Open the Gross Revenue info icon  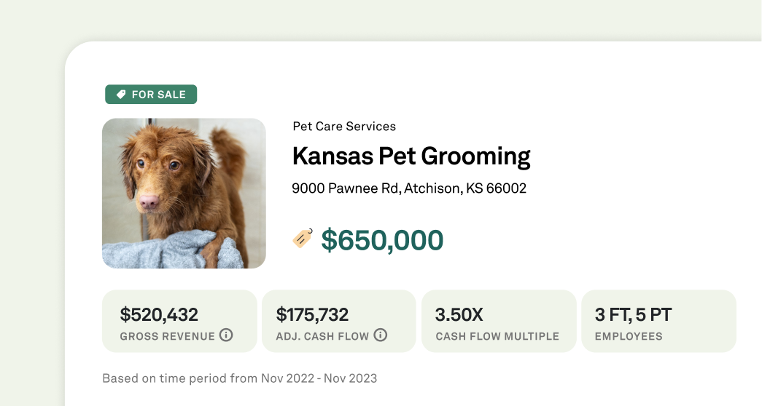[x=226, y=335]
